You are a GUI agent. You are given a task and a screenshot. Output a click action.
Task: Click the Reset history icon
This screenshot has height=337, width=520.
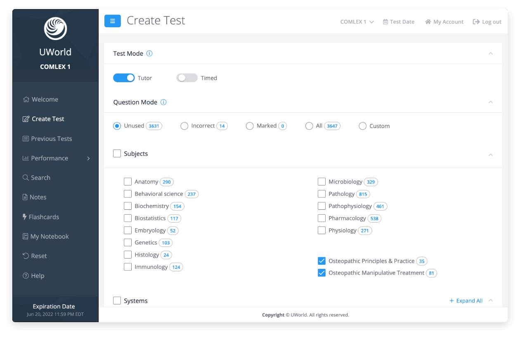coord(26,256)
